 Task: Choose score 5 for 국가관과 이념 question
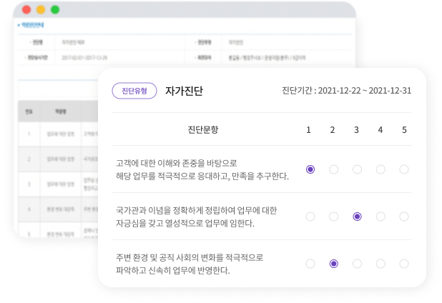403,217
